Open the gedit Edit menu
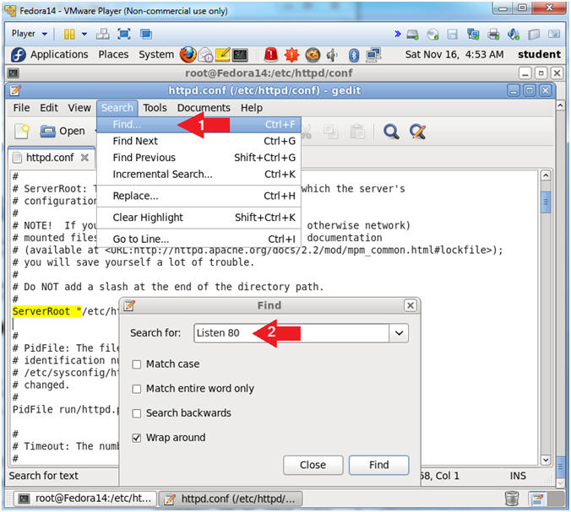Viewport: 571px width, 512px height. pyautogui.click(x=49, y=108)
